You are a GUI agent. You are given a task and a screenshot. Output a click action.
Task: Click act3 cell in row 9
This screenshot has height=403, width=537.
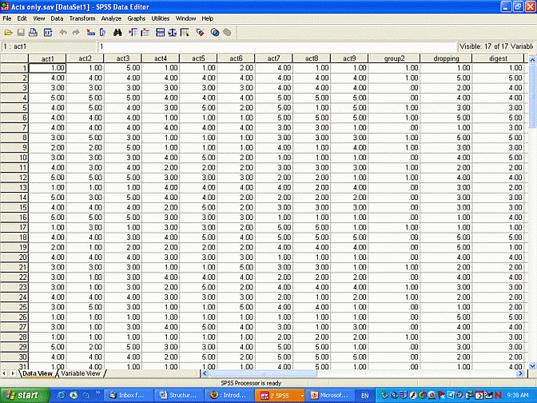[x=123, y=148]
